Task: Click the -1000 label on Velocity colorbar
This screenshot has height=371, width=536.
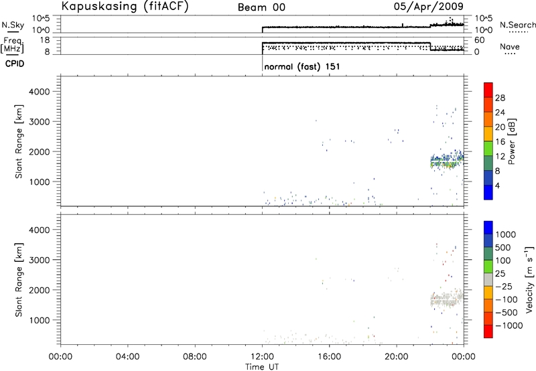Action: point(509,325)
